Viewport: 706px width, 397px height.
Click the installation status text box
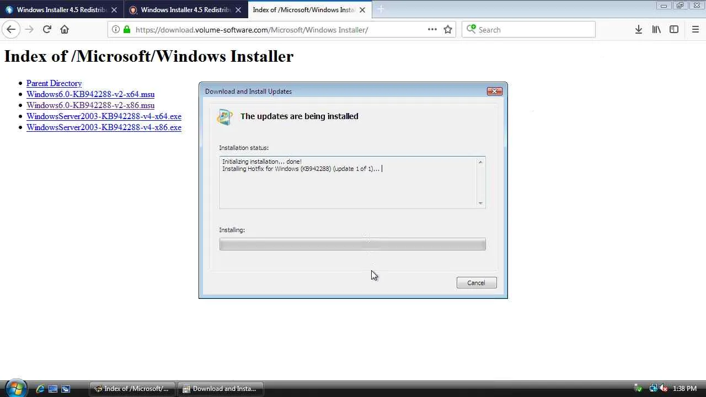tap(352, 183)
